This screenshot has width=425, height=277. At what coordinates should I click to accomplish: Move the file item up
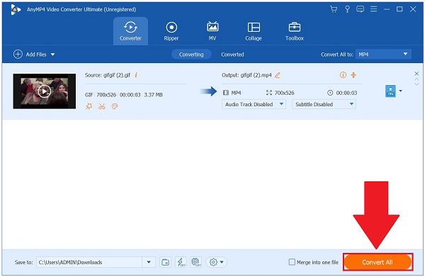[x=416, y=79]
